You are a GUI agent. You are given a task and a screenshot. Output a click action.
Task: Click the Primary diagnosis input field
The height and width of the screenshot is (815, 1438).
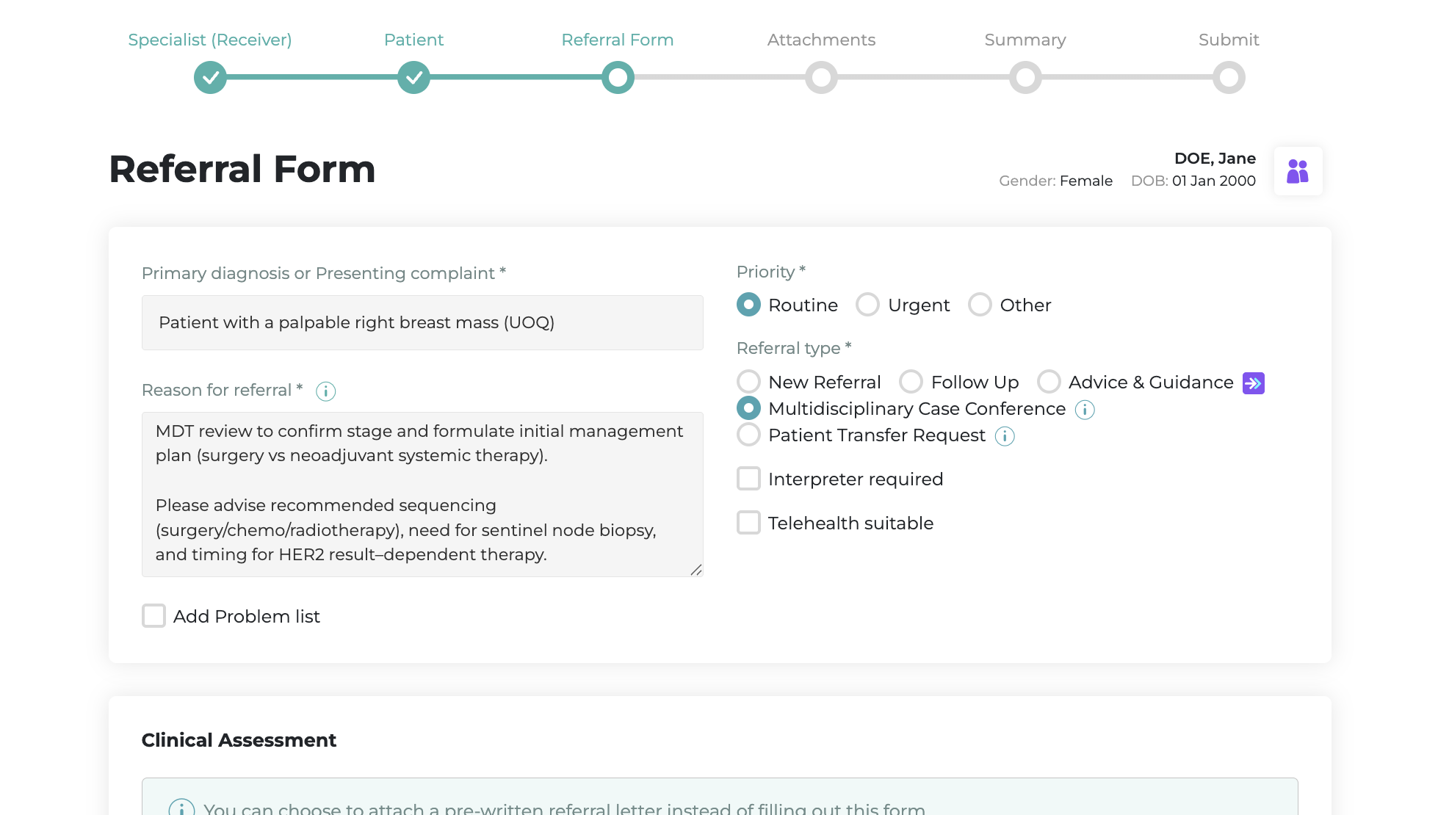422,323
